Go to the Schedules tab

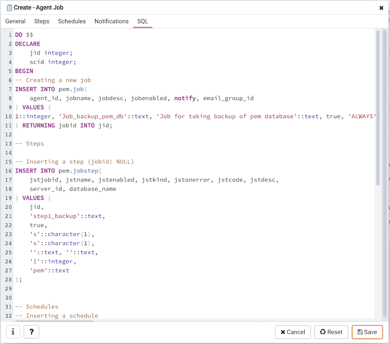[72, 21]
